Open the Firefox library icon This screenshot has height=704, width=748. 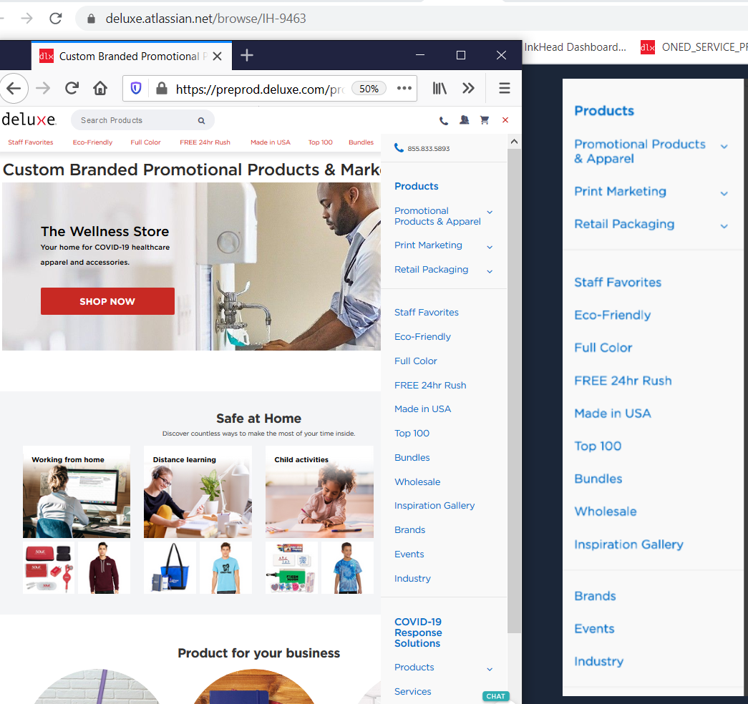tap(439, 88)
